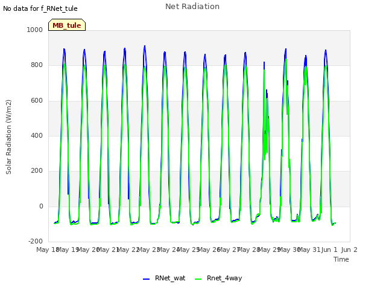The width and height of the screenshot is (386, 290).
Task: Click the Jun 2 x-axis tick label
Action: click(x=349, y=250)
